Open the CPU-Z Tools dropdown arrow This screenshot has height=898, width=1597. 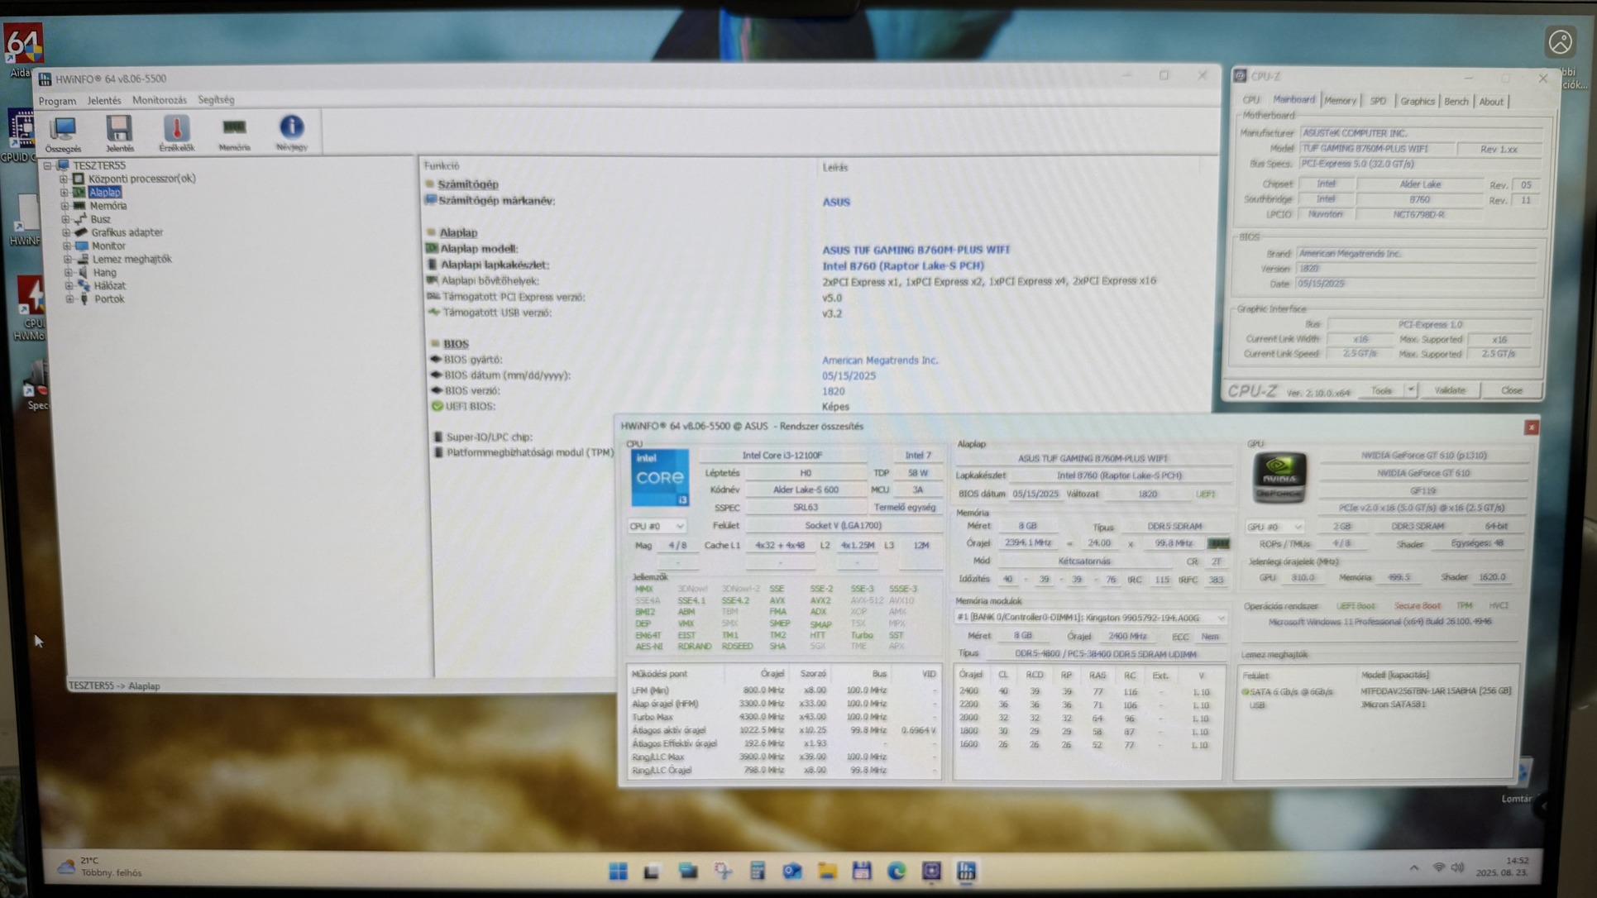pos(1410,390)
